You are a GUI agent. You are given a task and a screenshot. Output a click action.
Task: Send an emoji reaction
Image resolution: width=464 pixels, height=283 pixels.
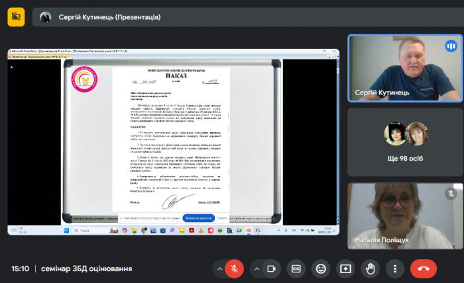click(321, 268)
